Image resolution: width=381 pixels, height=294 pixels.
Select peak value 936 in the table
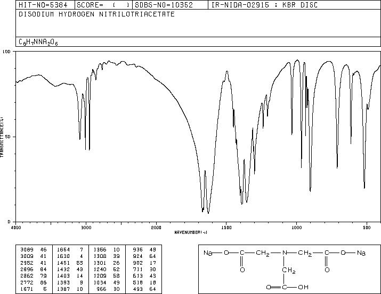(x=138, y=250)
